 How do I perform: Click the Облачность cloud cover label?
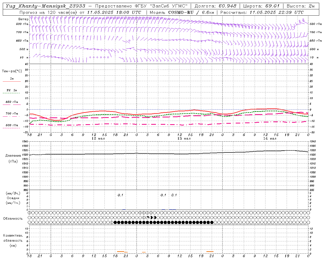(x=13, y=219)
